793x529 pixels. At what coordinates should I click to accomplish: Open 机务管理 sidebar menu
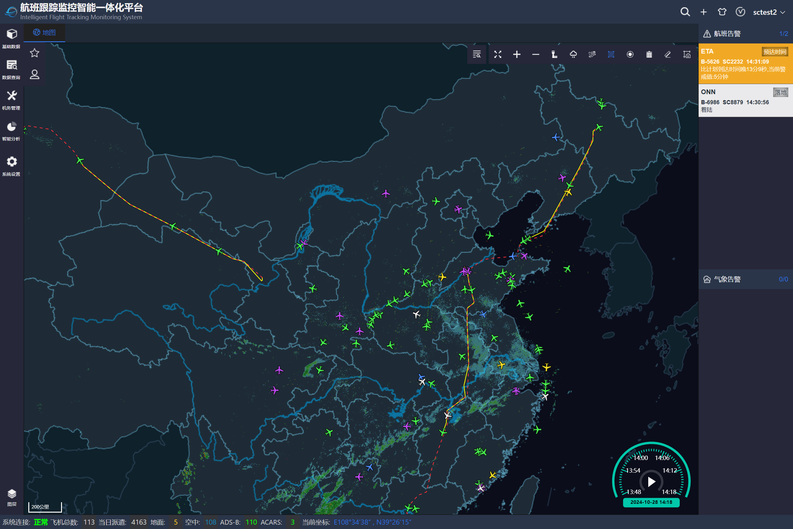point(11,100)
